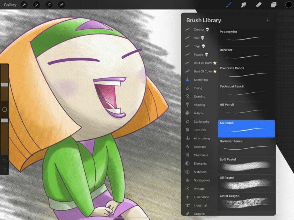Open the Hair brush set

[x=200, y=38]
